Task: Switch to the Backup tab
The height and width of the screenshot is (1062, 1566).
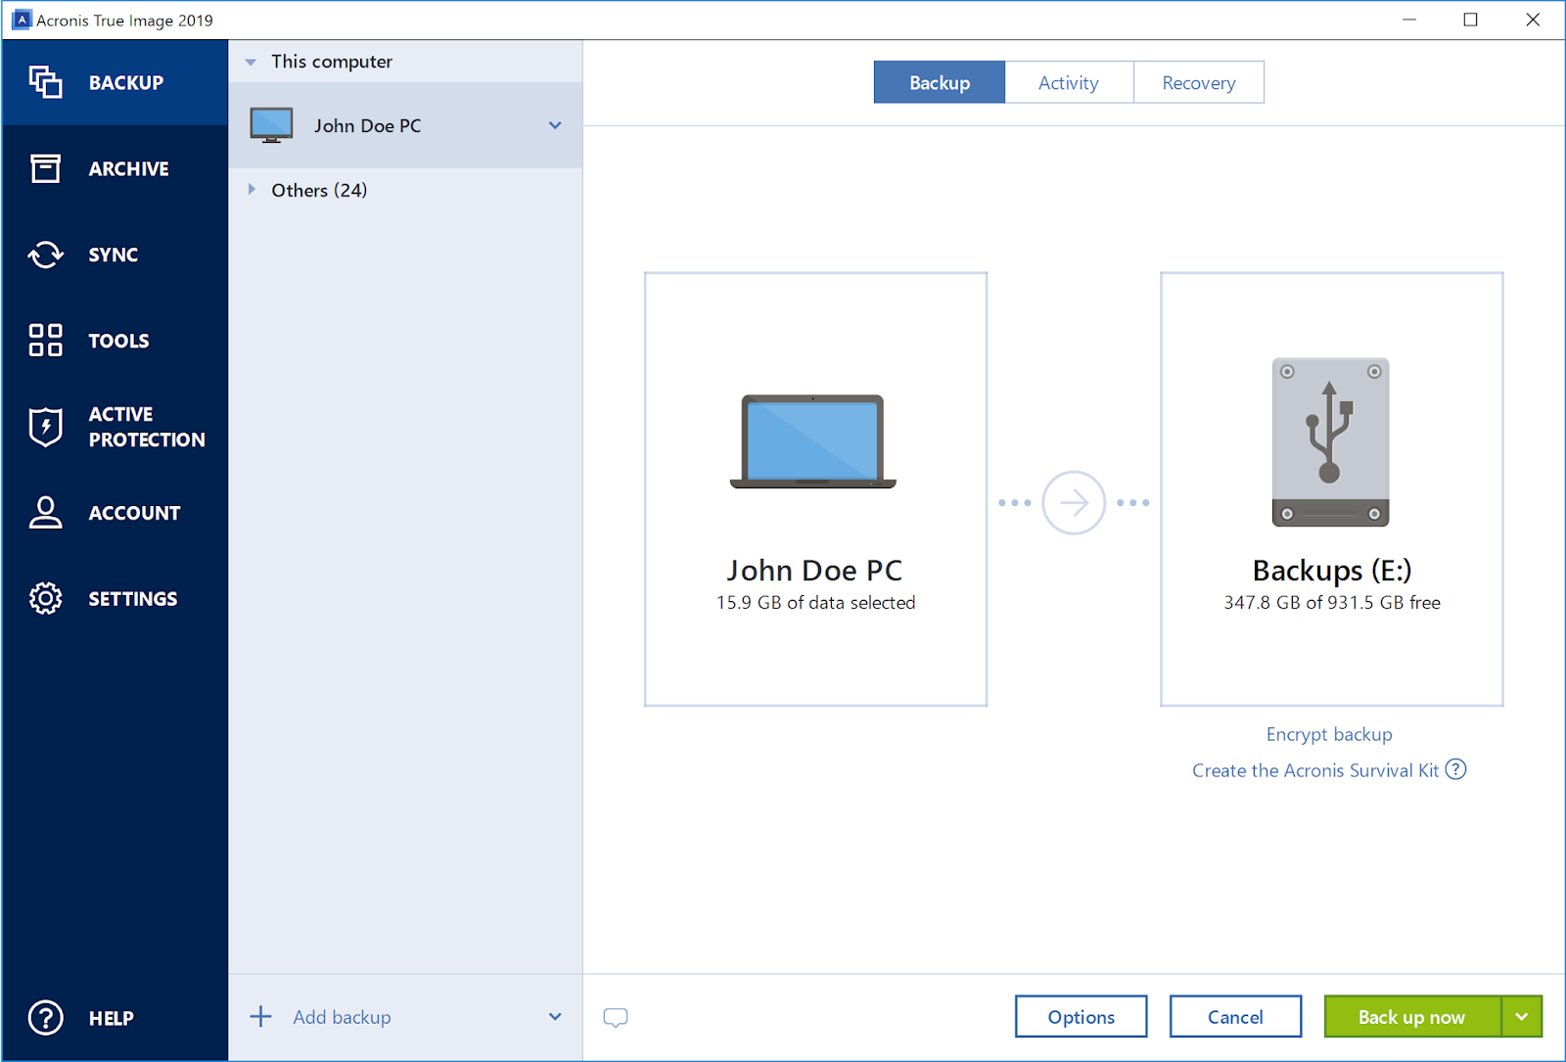Action: coord(940,82)
